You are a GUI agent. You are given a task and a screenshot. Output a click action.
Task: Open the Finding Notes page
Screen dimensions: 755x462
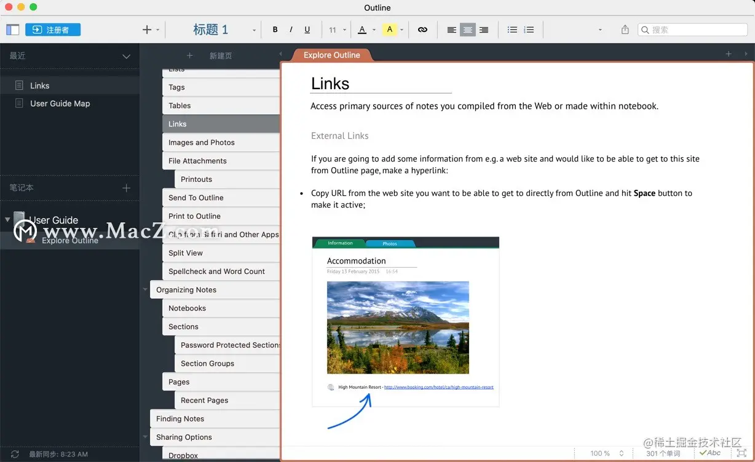click(x=215, y=419)
